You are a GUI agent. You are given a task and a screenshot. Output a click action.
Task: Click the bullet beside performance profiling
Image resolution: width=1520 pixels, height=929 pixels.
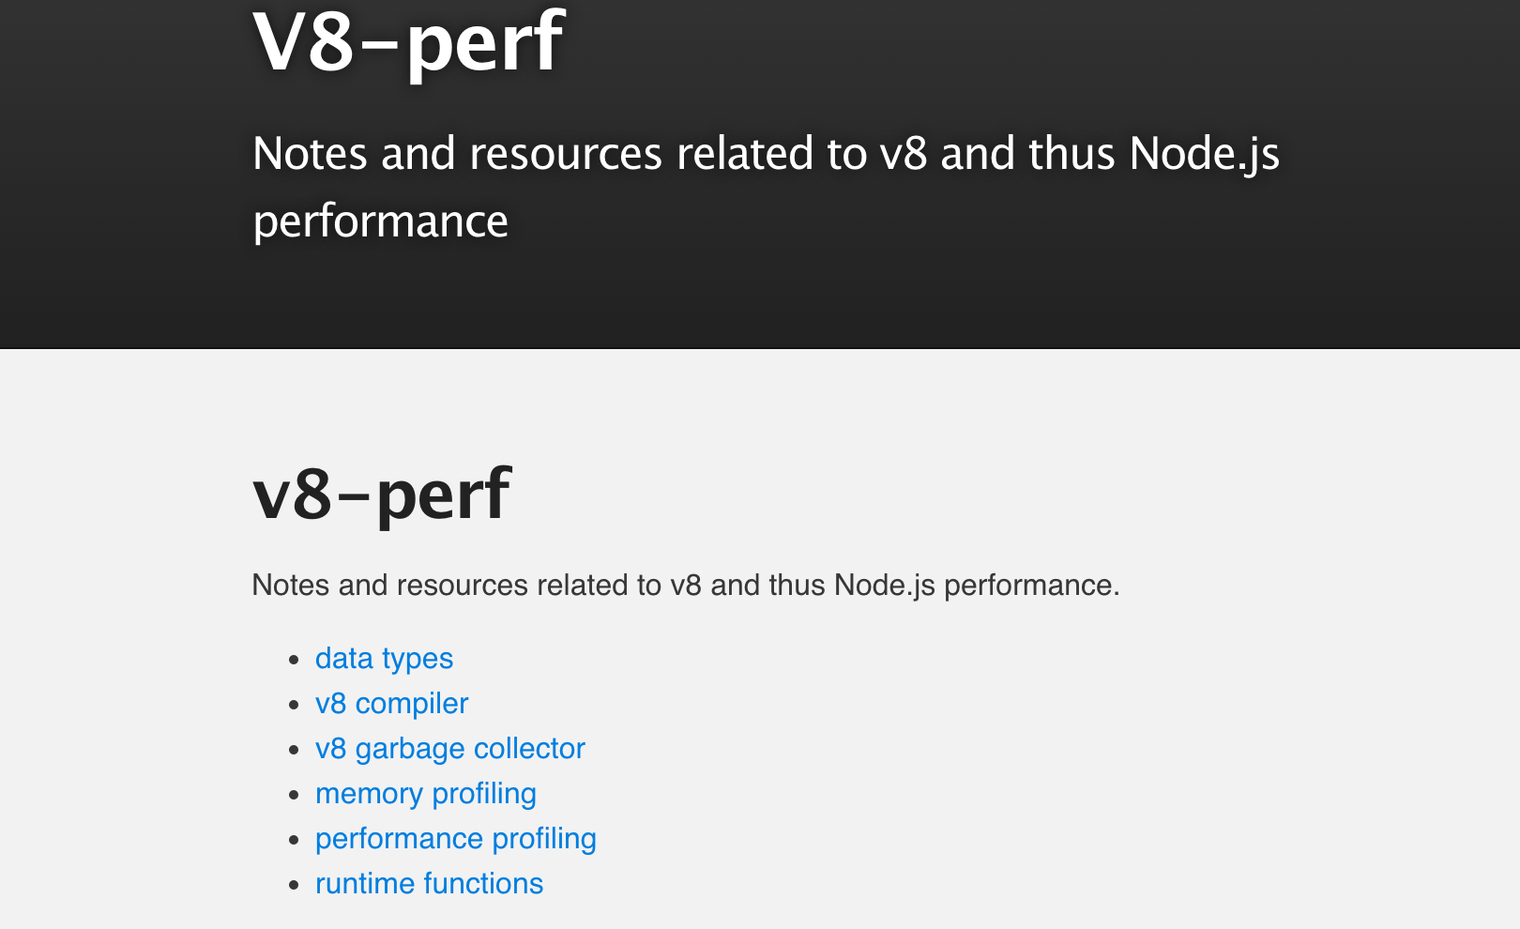click(x=295, y=840)
